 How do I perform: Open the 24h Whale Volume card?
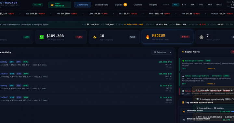[61, 37]
